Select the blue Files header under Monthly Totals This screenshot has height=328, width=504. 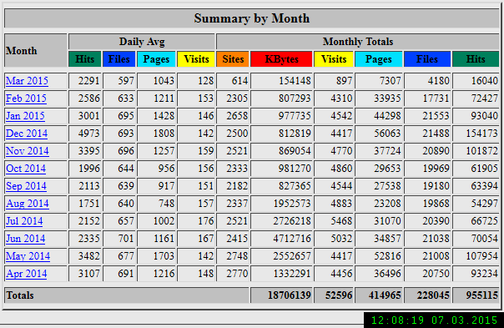[x=427, y=59]
